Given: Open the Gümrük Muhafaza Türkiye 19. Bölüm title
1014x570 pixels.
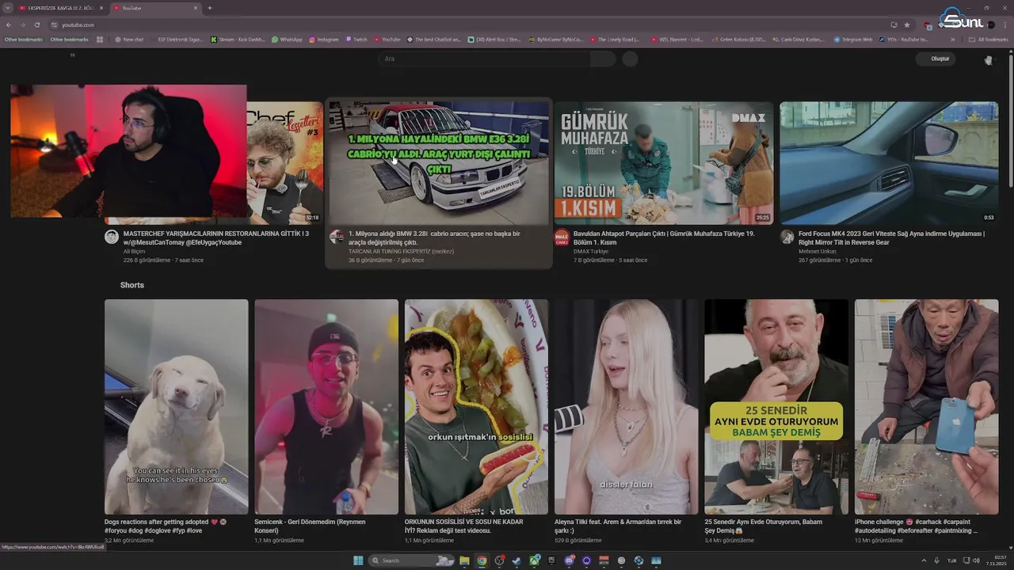Looking at the screenshot, I should pos(664,237).
